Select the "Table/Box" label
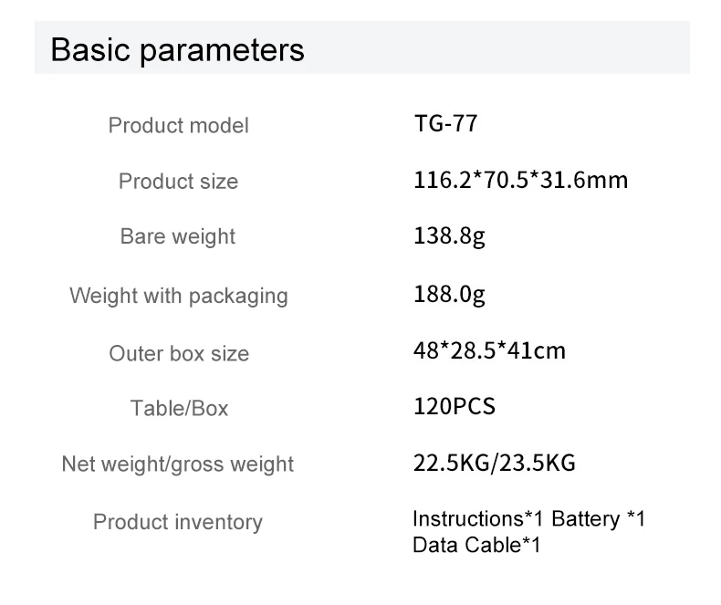The height and width of the screenshot is (605, 721). pos(179,408)
